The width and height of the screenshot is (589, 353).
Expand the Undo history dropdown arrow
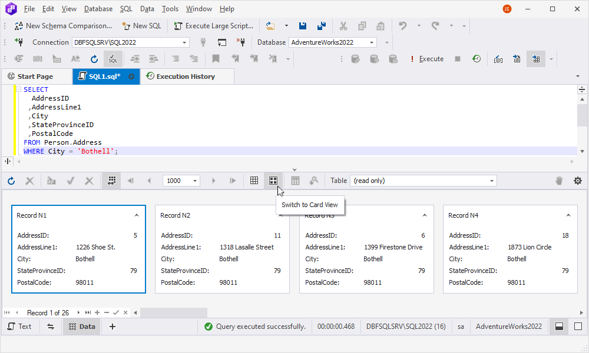tap(419, 26)
